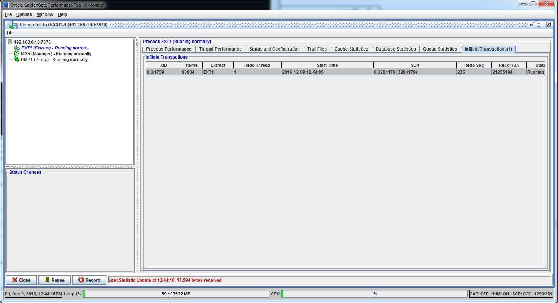The image size is (558, 303).
Task: Select Inflight Transactions(1) tab
Action: pyautogui.click(x=488, y=49)
